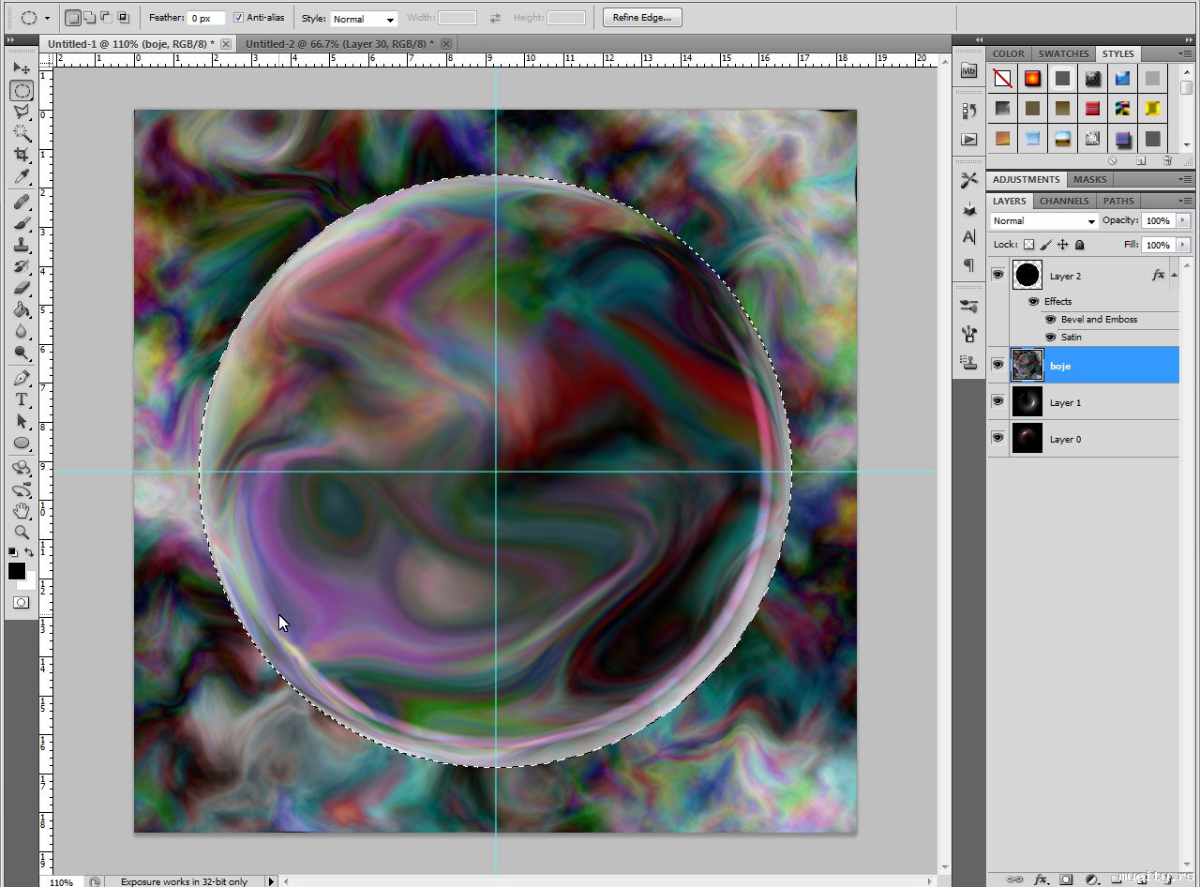
Task: Open the Character panel icon
Action: [x=968, y=237]
